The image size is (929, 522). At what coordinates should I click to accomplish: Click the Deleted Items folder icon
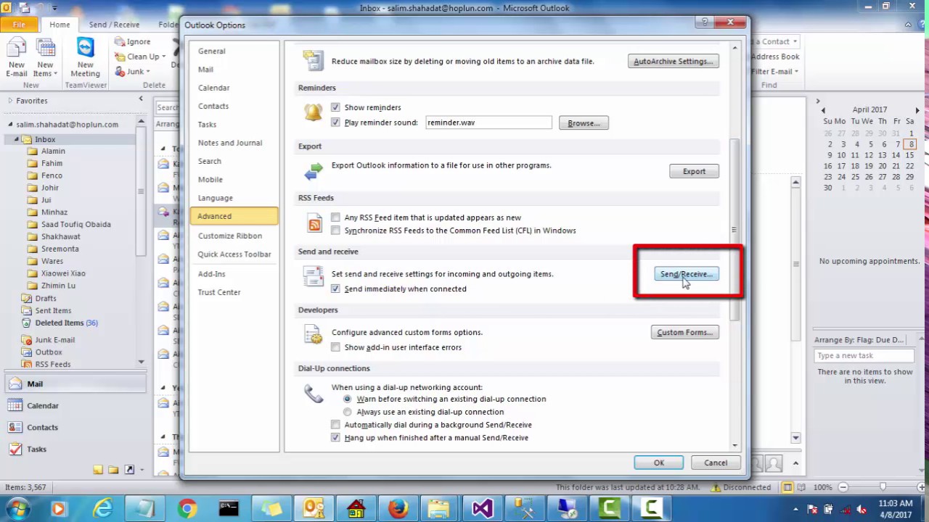click(x=27, y=323)
